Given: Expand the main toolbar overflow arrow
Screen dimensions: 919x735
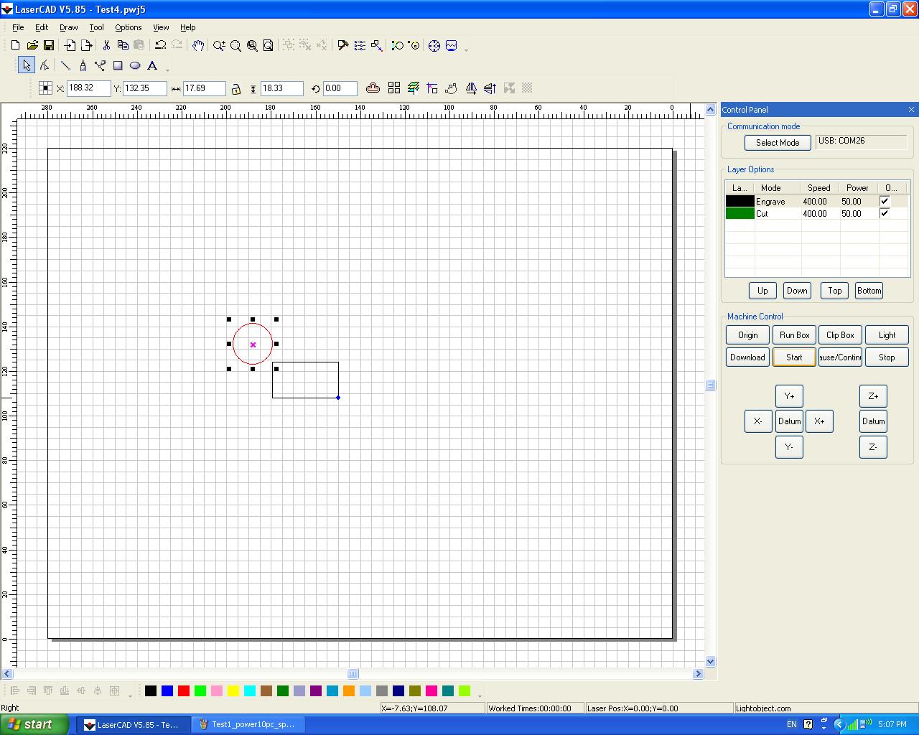Looking at the screenshot, I should click(x=467, y=50).
